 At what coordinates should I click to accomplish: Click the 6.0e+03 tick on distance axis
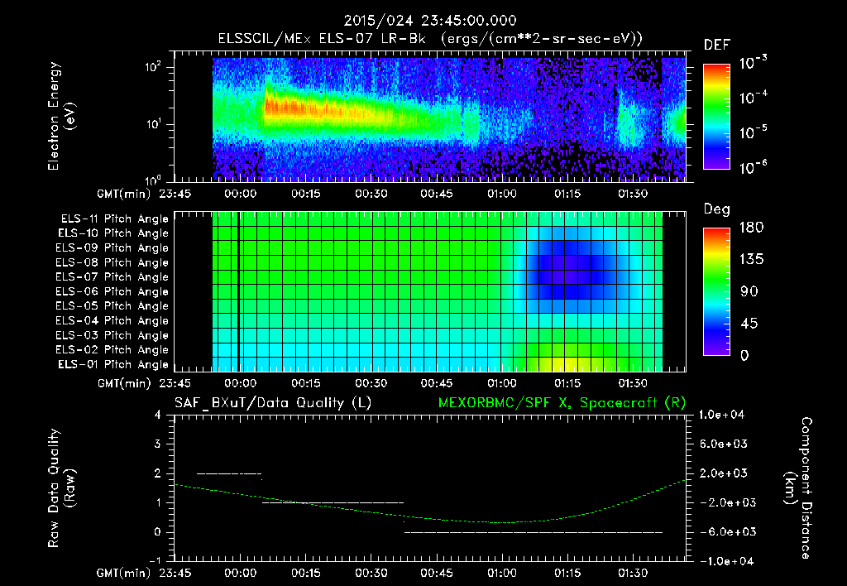click(722, 444)
